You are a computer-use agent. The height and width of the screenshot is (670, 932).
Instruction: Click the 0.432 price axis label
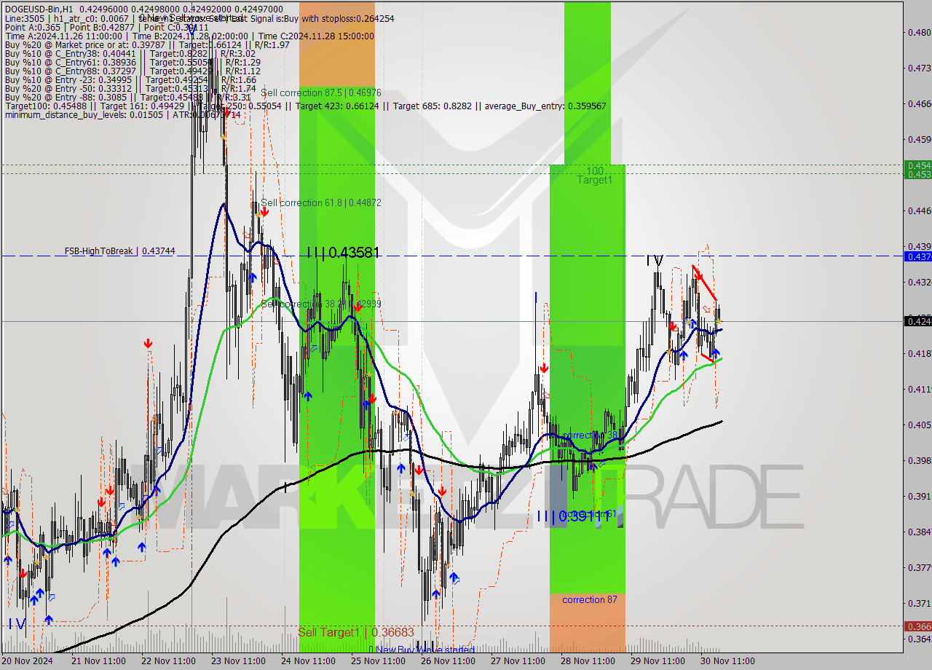(919, 282)
